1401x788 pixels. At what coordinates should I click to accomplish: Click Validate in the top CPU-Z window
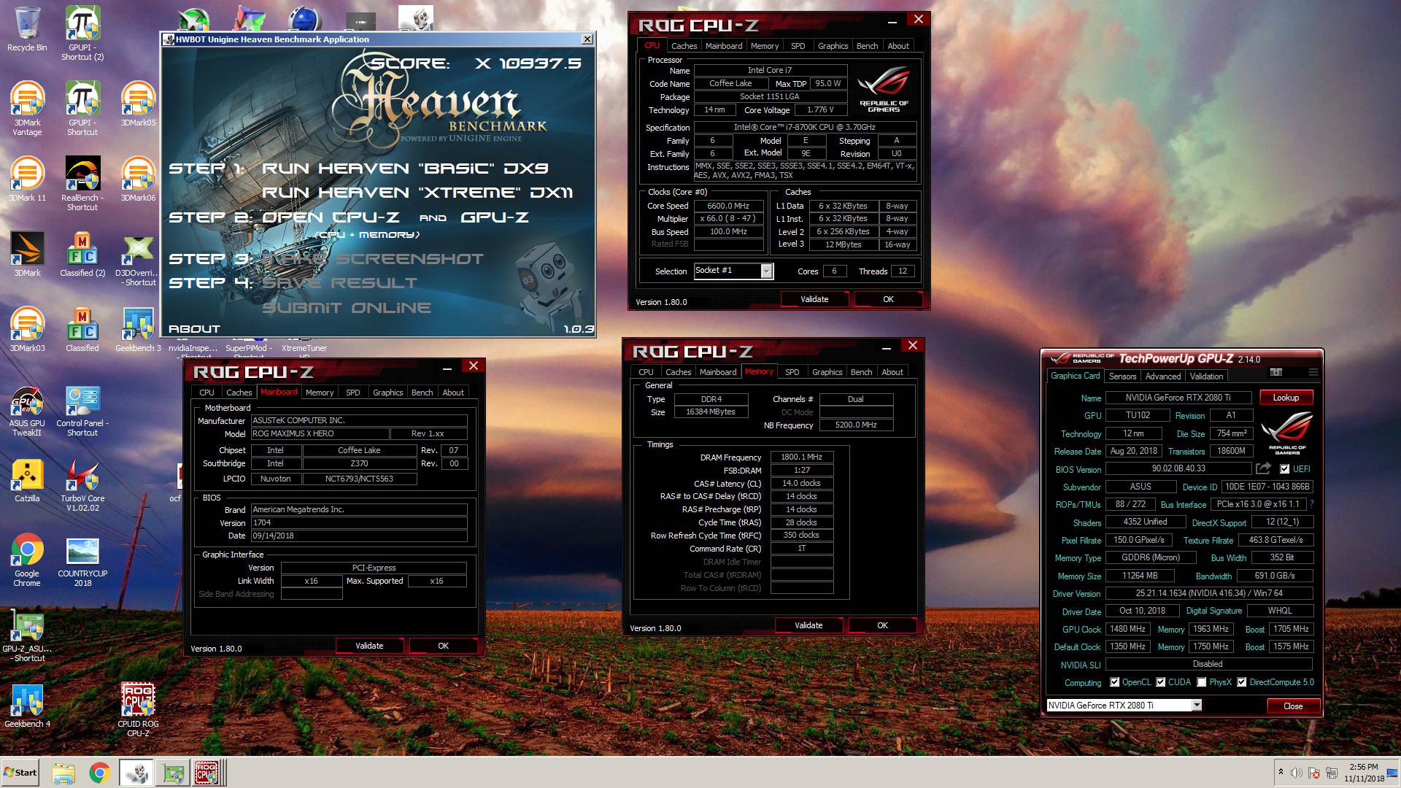tap(814, 299)
